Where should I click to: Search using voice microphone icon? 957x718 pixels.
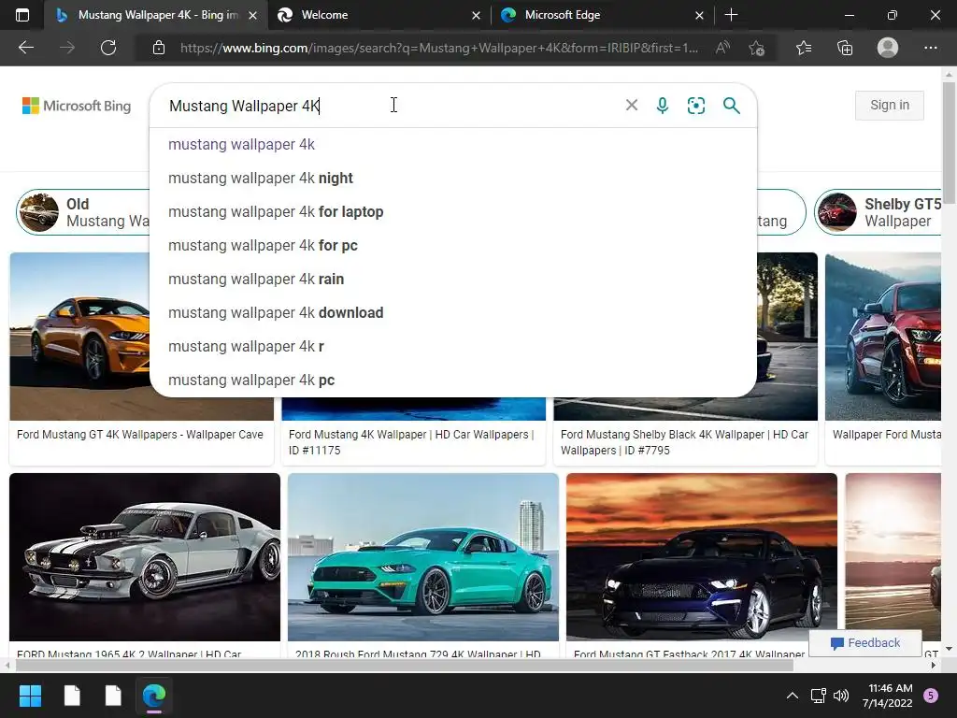click(x=663, y=106)
